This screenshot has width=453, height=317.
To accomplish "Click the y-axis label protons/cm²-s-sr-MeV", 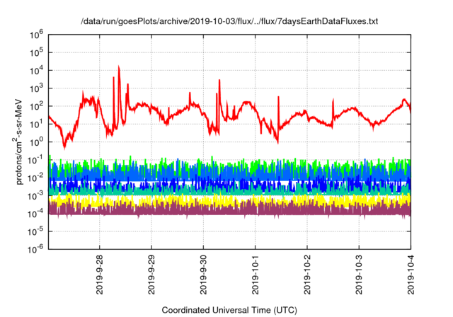I will (x=21, y=142).
